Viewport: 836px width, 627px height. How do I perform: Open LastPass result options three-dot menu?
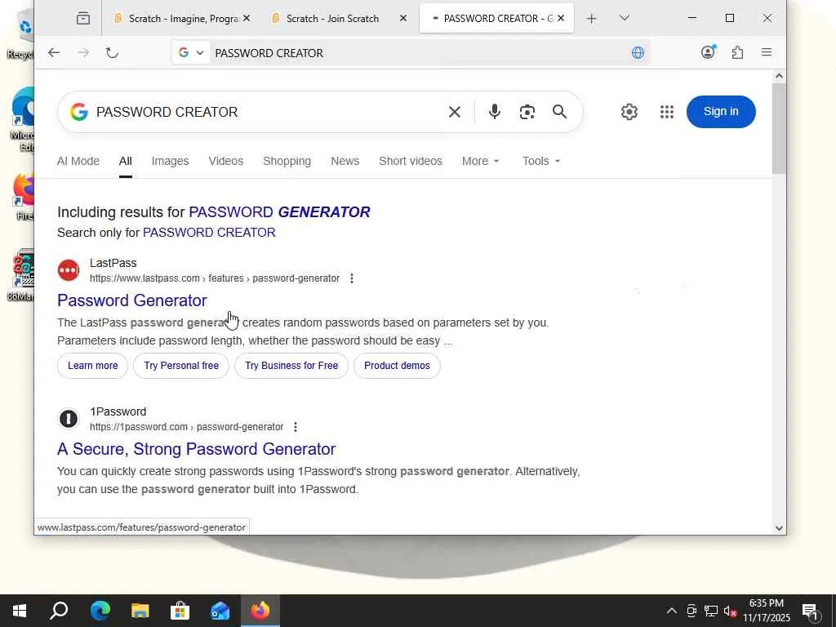(x=351, y=278)
